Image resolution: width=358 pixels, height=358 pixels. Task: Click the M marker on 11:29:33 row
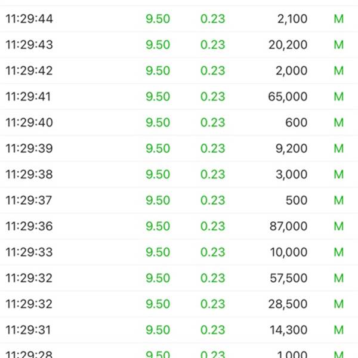click(x=339, y=252)
